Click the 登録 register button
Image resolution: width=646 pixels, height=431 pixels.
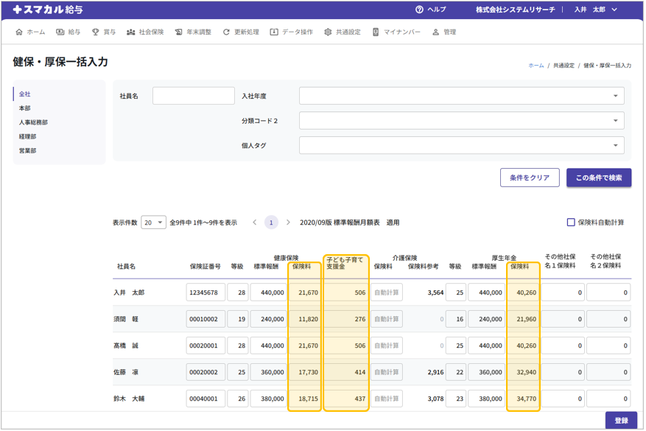click(x=620, y=420)
